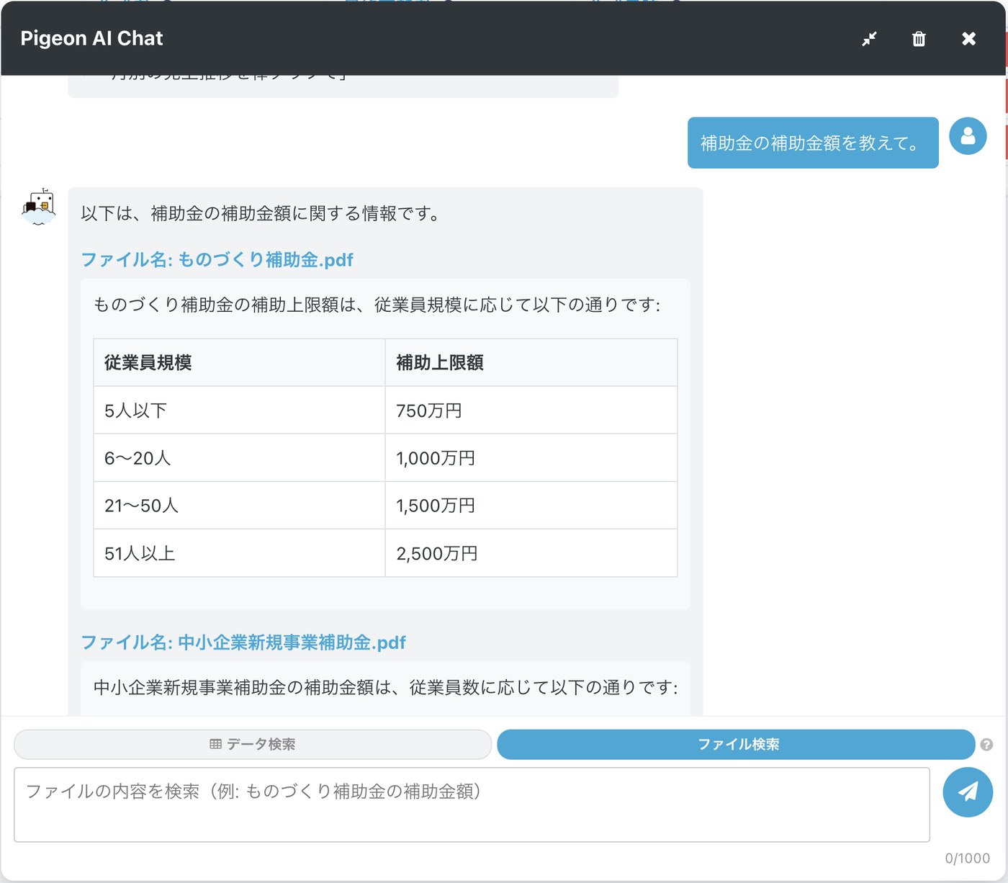Select the ファイル検索 tab

tap(736, 745)
